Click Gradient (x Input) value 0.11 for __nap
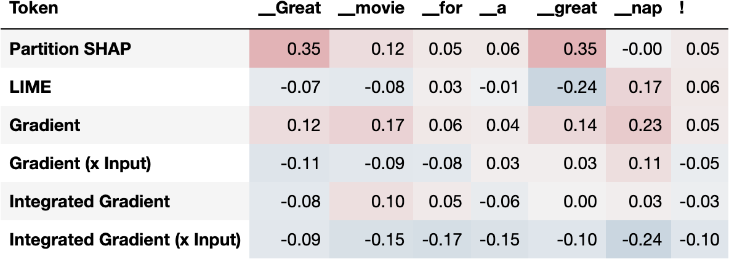This screenshot has width=729, height=259. coord(648,164)
